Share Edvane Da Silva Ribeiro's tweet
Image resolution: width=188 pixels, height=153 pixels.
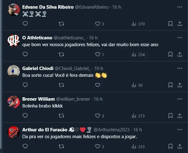(180, 24)
